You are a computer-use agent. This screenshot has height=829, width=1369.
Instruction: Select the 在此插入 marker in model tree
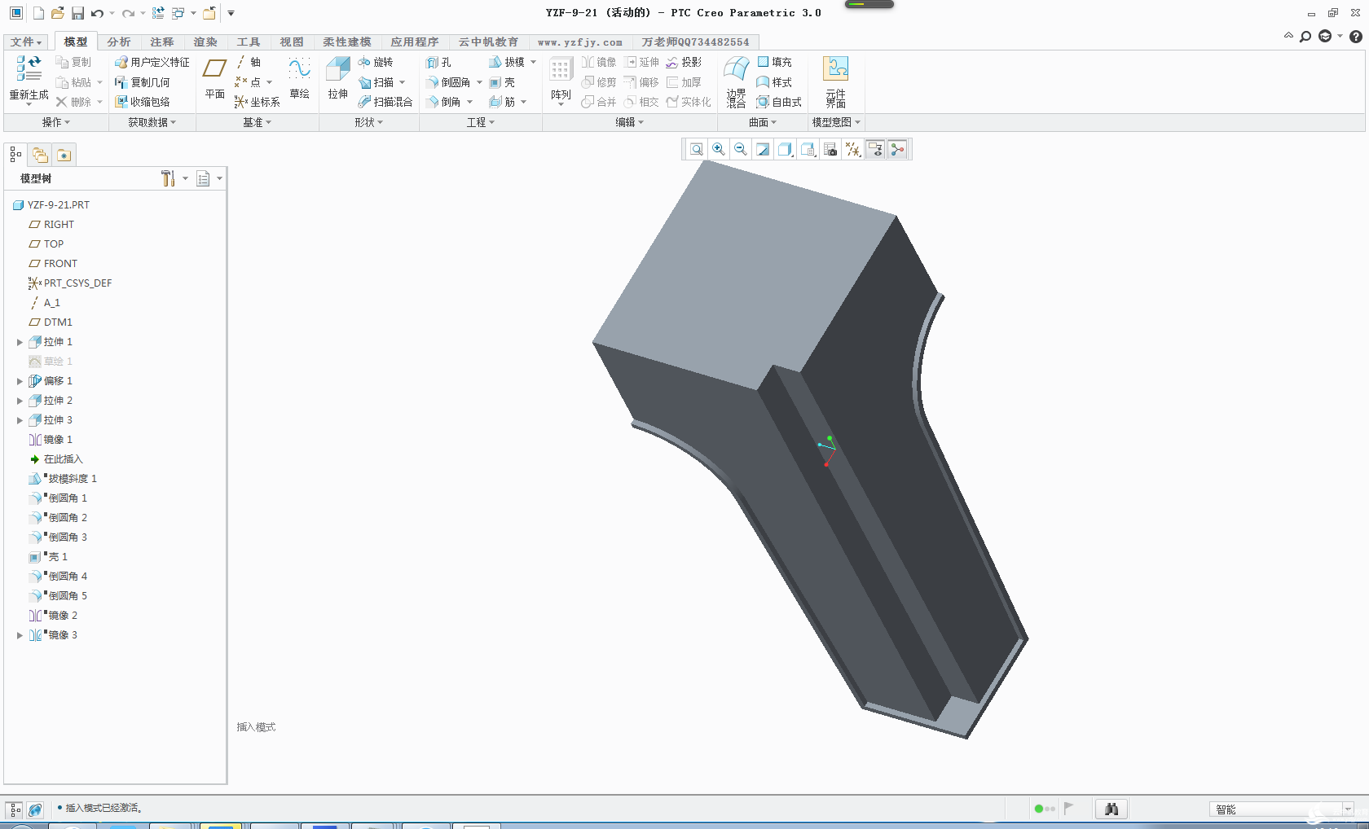[62, 459]
